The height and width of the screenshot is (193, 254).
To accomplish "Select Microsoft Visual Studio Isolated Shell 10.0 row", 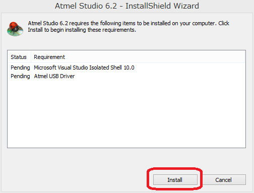I will 126,68.
